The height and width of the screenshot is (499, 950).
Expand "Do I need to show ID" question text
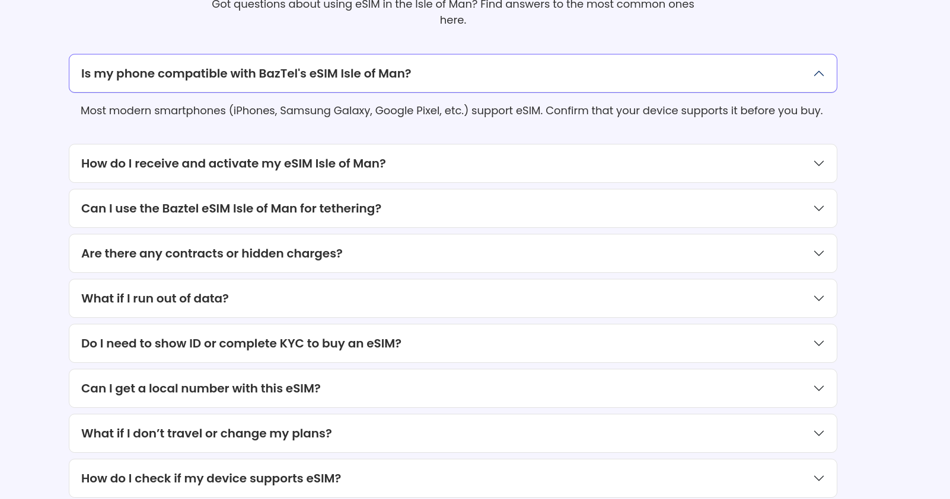(x=241, y=343)
